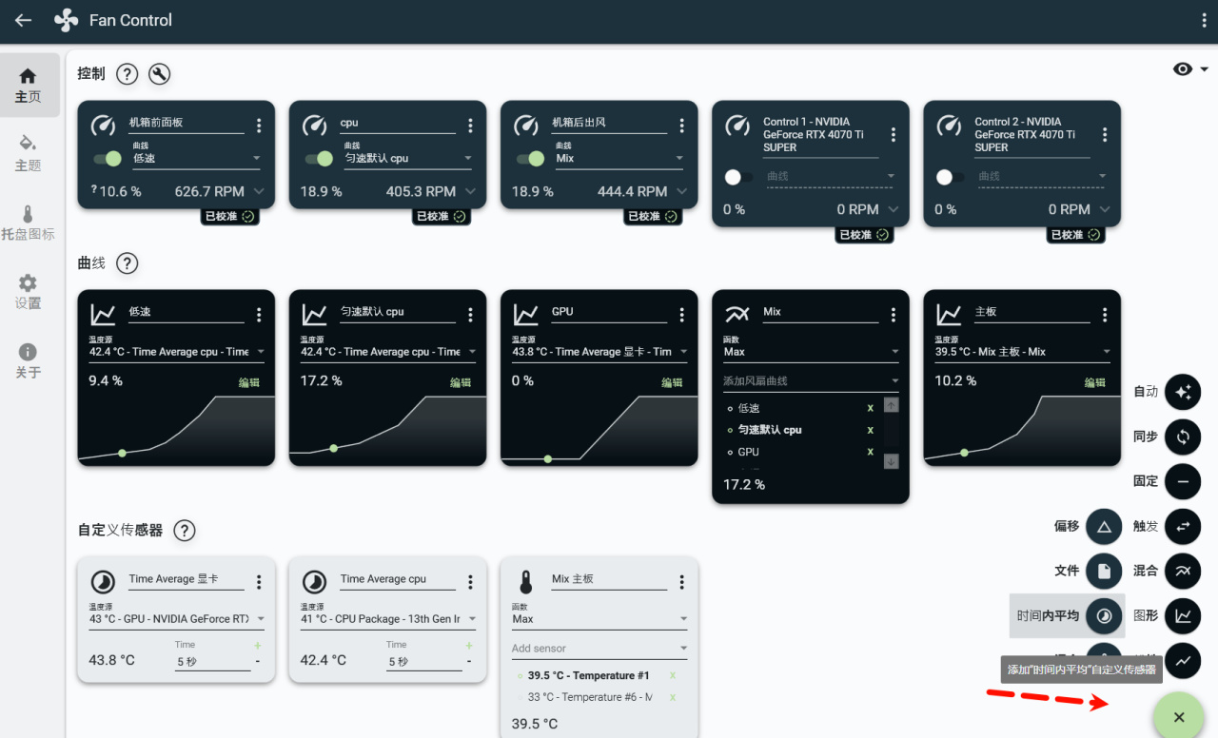The width and height of the screenshot is (1218, 738).
Task: Click the 同步 sync icon button
Action: point(1183,437)
